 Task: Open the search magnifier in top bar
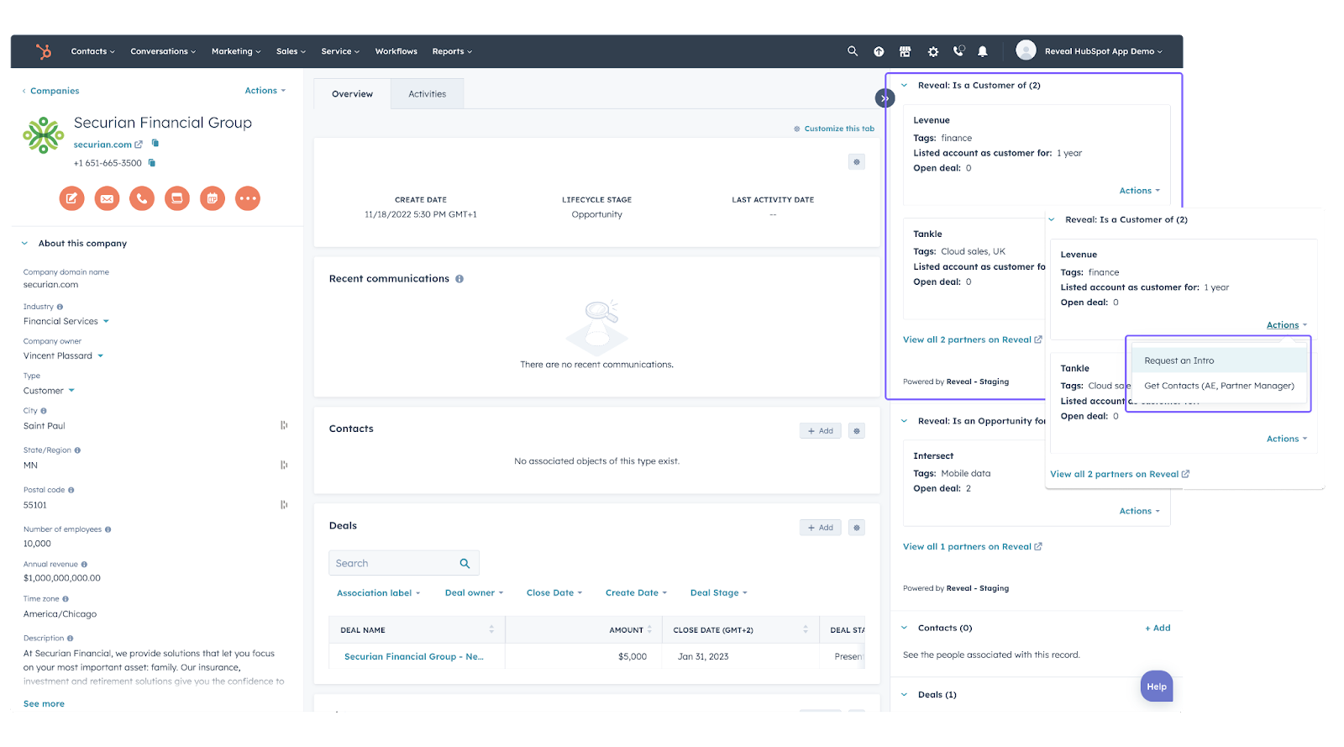pyautogui.click(x=853, y=51)
